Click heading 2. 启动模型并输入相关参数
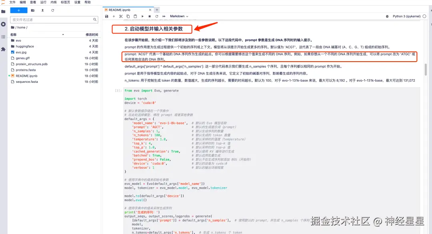 click(154, 29)
